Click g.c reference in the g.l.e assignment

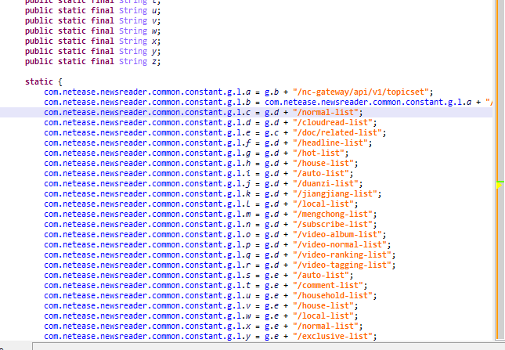272,132
